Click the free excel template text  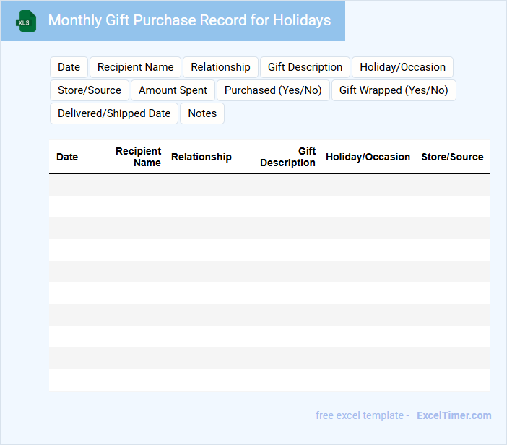[360, 415]
